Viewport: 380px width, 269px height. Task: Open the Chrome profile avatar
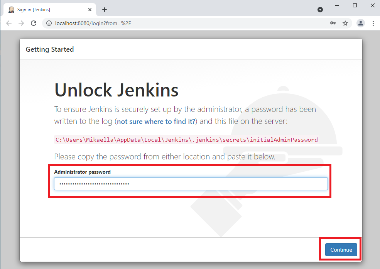[361, 23]
